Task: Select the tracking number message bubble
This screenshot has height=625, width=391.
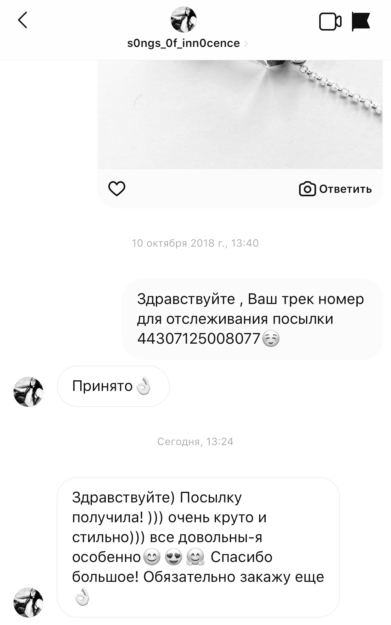Action: pyautogui.click(x=252, y=319)
